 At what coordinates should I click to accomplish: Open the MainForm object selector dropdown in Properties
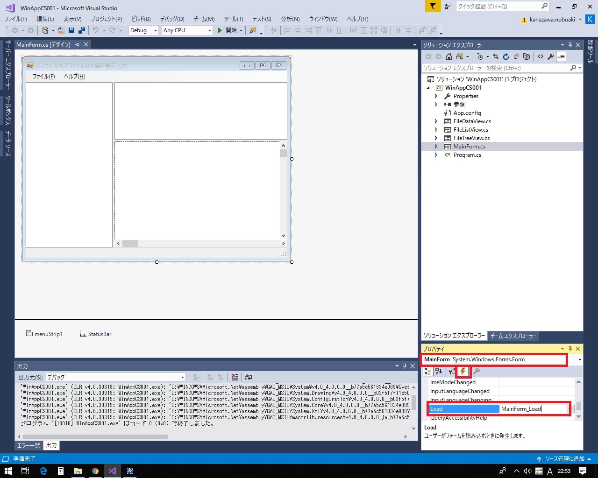point(580,359)
